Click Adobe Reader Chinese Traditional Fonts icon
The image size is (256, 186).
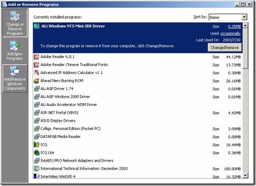pos(36,65)
